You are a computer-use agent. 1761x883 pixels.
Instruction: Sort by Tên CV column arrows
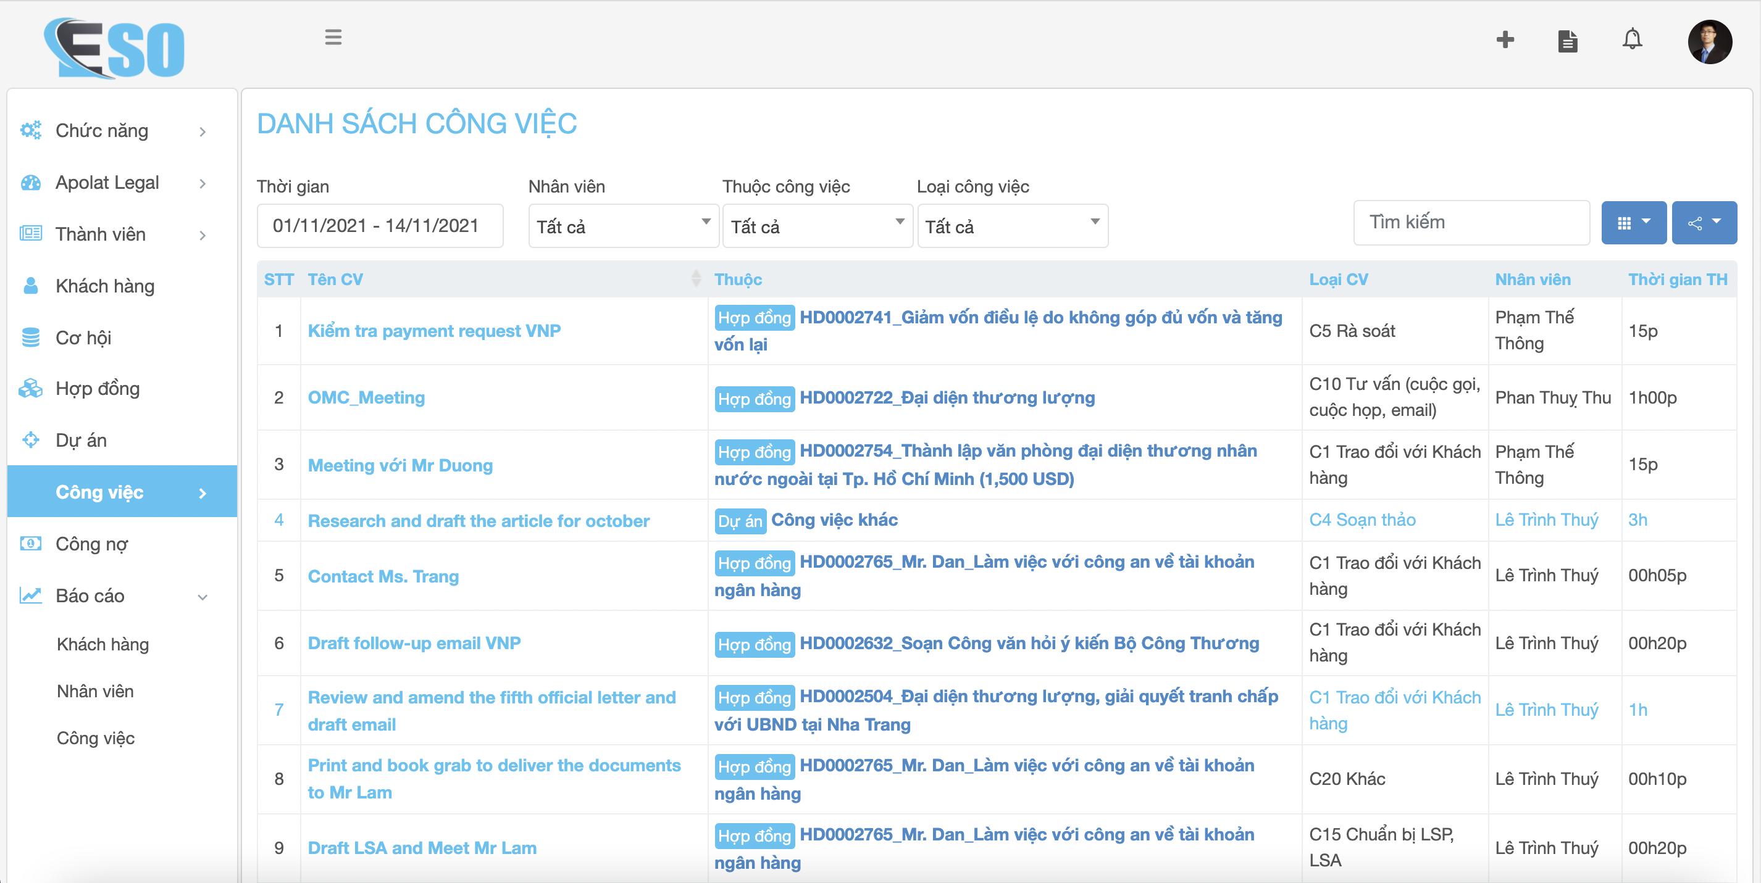click(696, 279)
